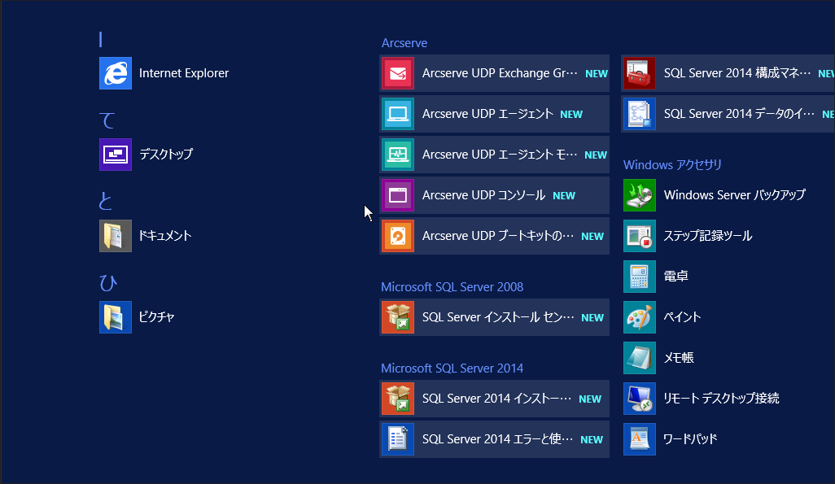This screenshot has height=484, width=835.
Task: Click SQL Server インストール センター icon
Action: (x=398, y=317)
